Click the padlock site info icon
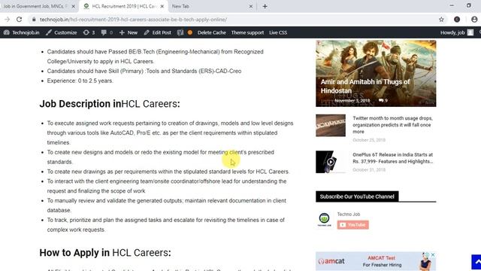Screen dimensions: 481x271 click(34, 20)
